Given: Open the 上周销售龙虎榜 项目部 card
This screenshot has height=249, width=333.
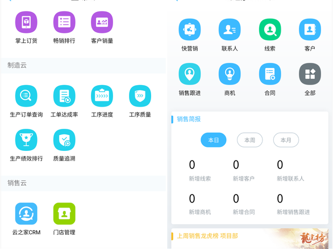Looking at the screenshot, I should click(x=250, y=238).
